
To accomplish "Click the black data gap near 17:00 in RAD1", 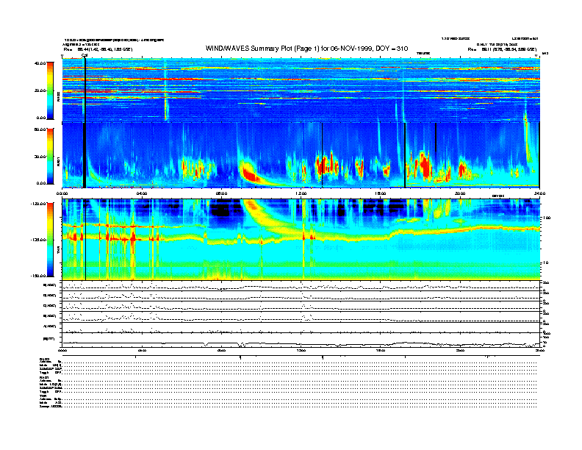I will pyautogui.click(x=405, y=155).
